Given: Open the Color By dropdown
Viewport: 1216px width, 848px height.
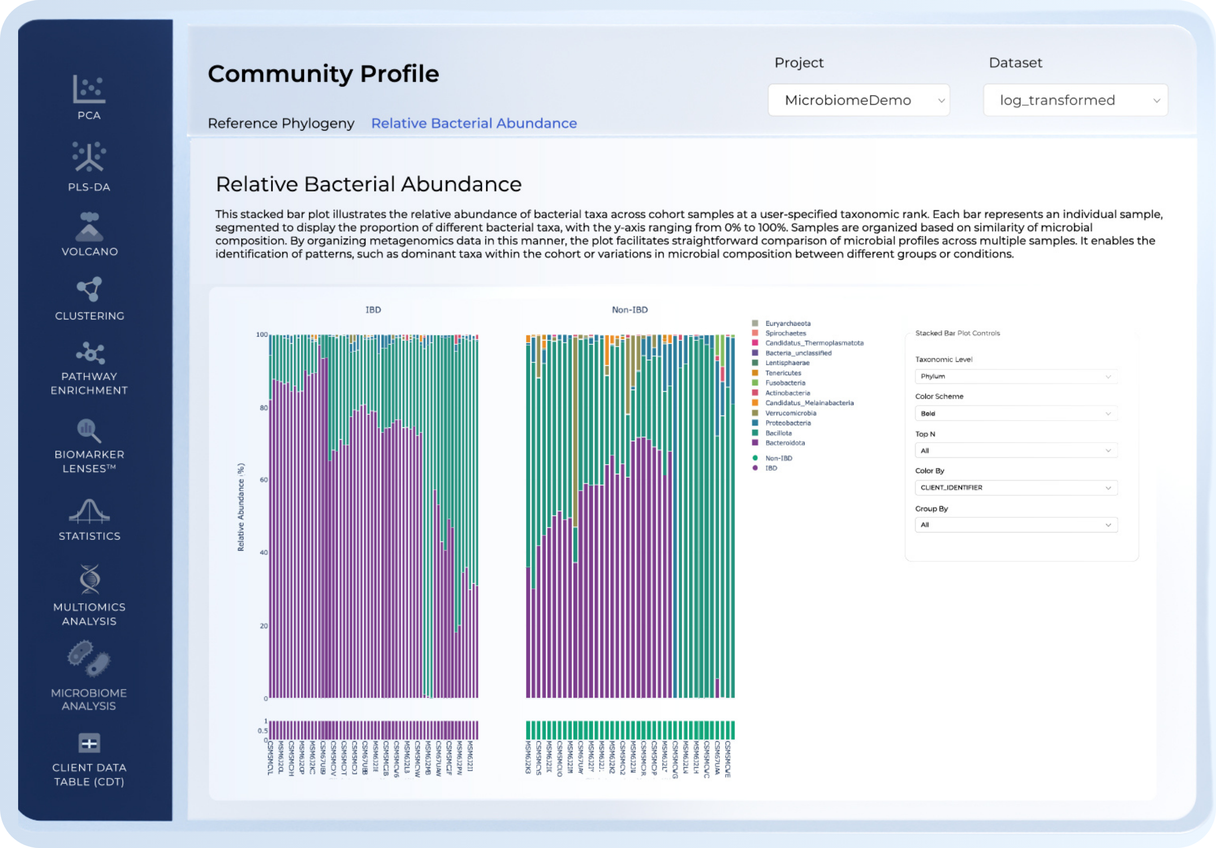Looking at the screenshot, I should pos(1016,488).
